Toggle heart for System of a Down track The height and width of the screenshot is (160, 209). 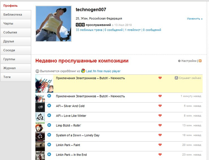tap(160, 135)
